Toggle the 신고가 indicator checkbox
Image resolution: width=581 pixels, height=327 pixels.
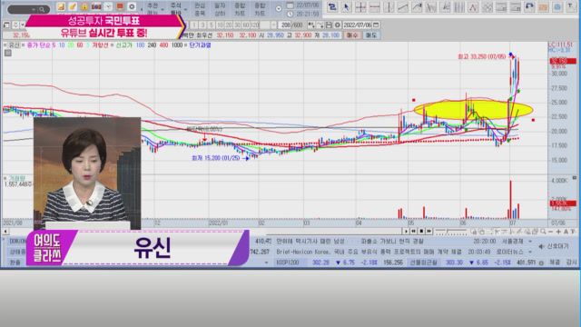(113, 45)
